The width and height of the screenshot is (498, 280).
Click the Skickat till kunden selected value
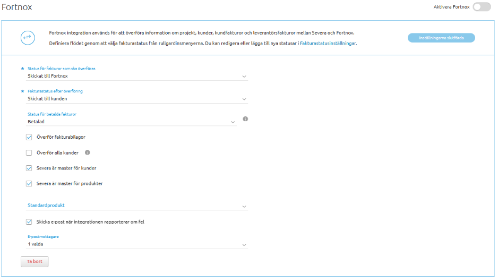click(x=48, y=99)
